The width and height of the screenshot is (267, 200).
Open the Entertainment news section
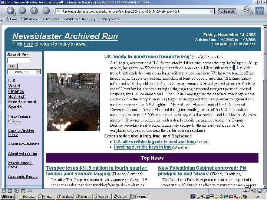click(22, 102)
